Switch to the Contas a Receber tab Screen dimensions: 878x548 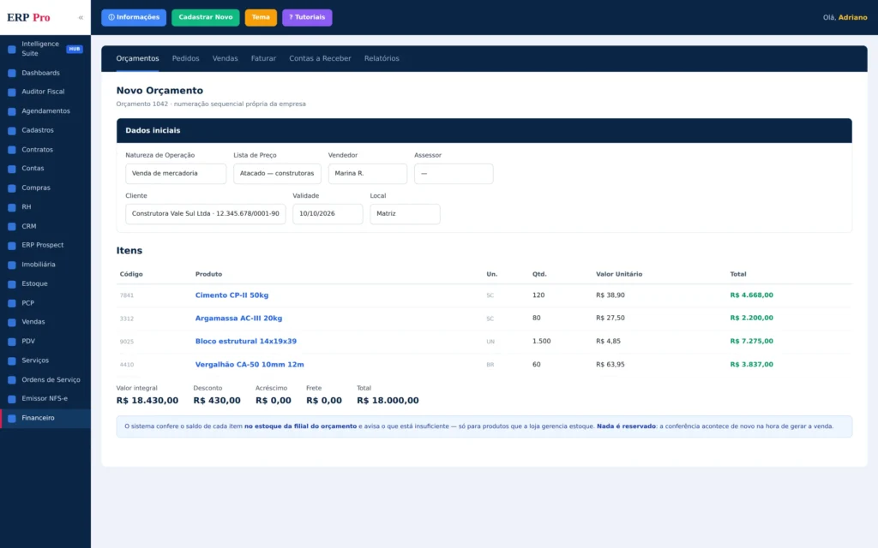point(321,58)
